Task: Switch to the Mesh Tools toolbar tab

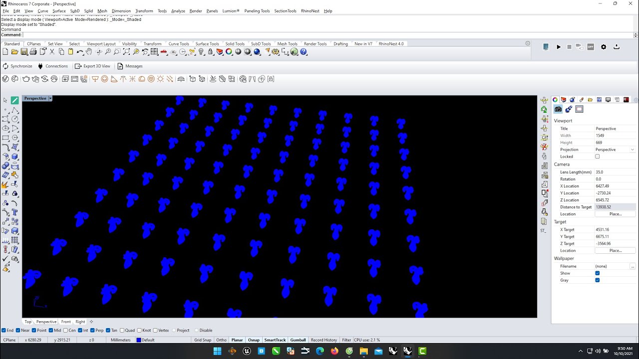Action: coord(287,44)
